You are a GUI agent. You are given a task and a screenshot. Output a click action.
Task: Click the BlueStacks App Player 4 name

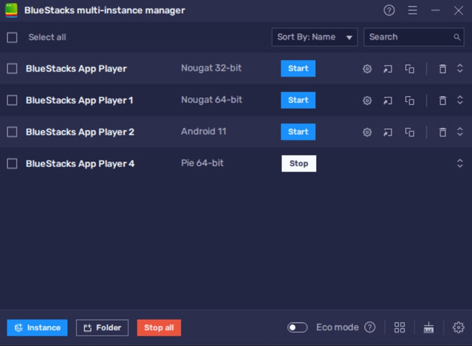pyautogui.click(x=80, y=164)
